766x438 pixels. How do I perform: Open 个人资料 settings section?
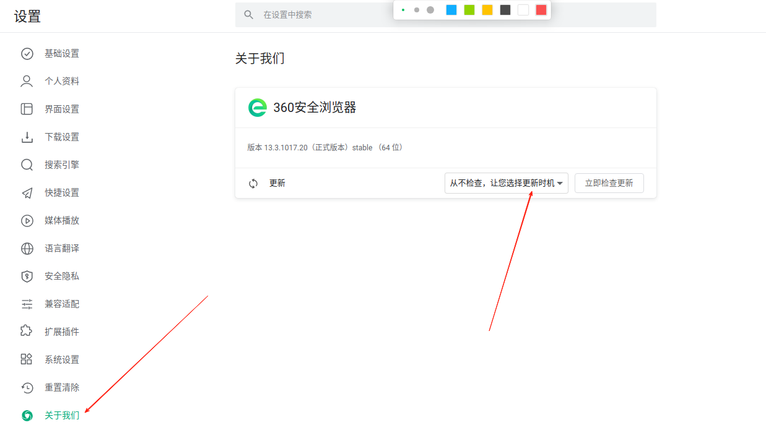point(62,82)
